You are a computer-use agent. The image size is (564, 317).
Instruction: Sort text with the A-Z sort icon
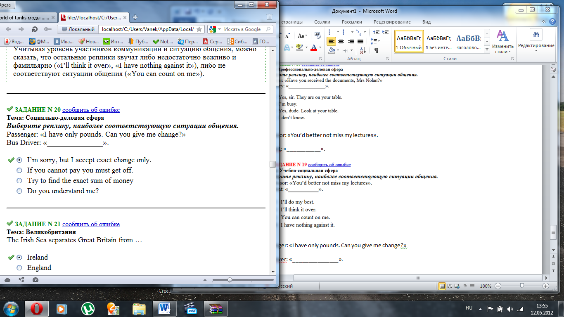pos(363,50)
